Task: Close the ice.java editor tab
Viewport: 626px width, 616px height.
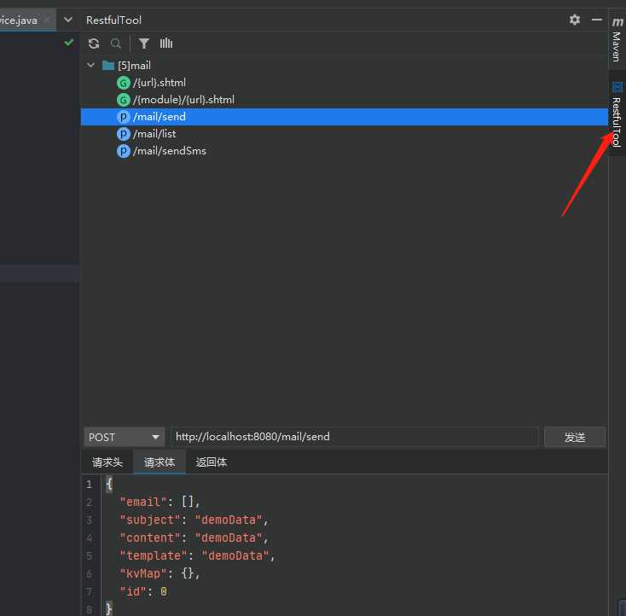Action: (x=47, y=20)
